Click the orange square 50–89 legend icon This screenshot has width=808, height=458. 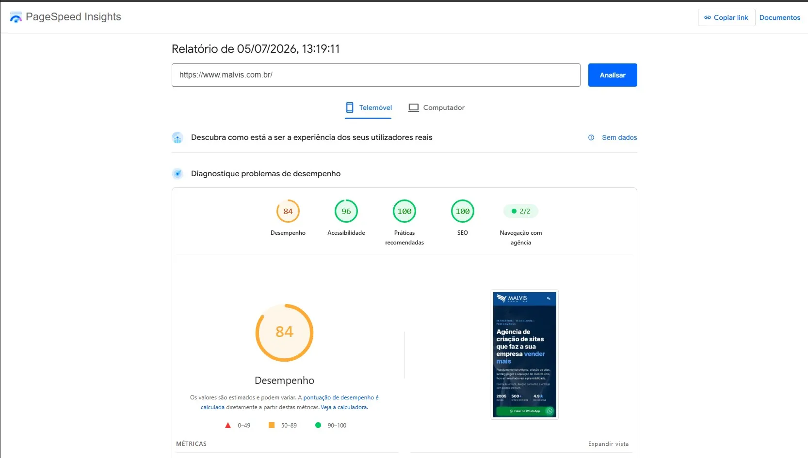(272, 425)
